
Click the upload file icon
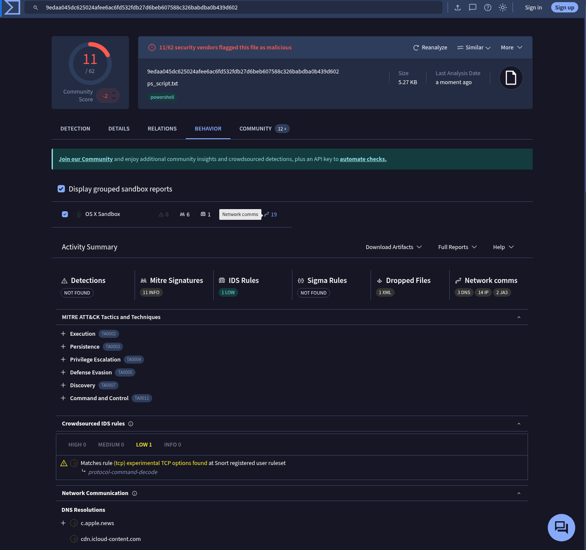pos(457,7)
